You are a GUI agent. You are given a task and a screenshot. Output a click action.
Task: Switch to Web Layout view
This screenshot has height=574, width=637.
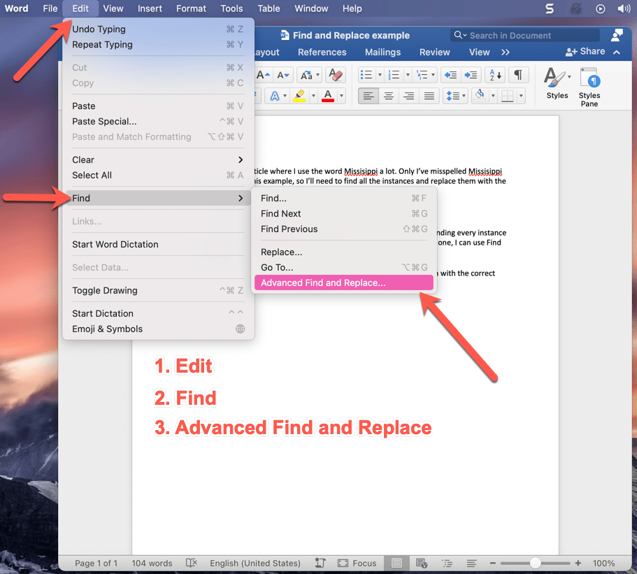pyautogui.click(x=422, y=563)
